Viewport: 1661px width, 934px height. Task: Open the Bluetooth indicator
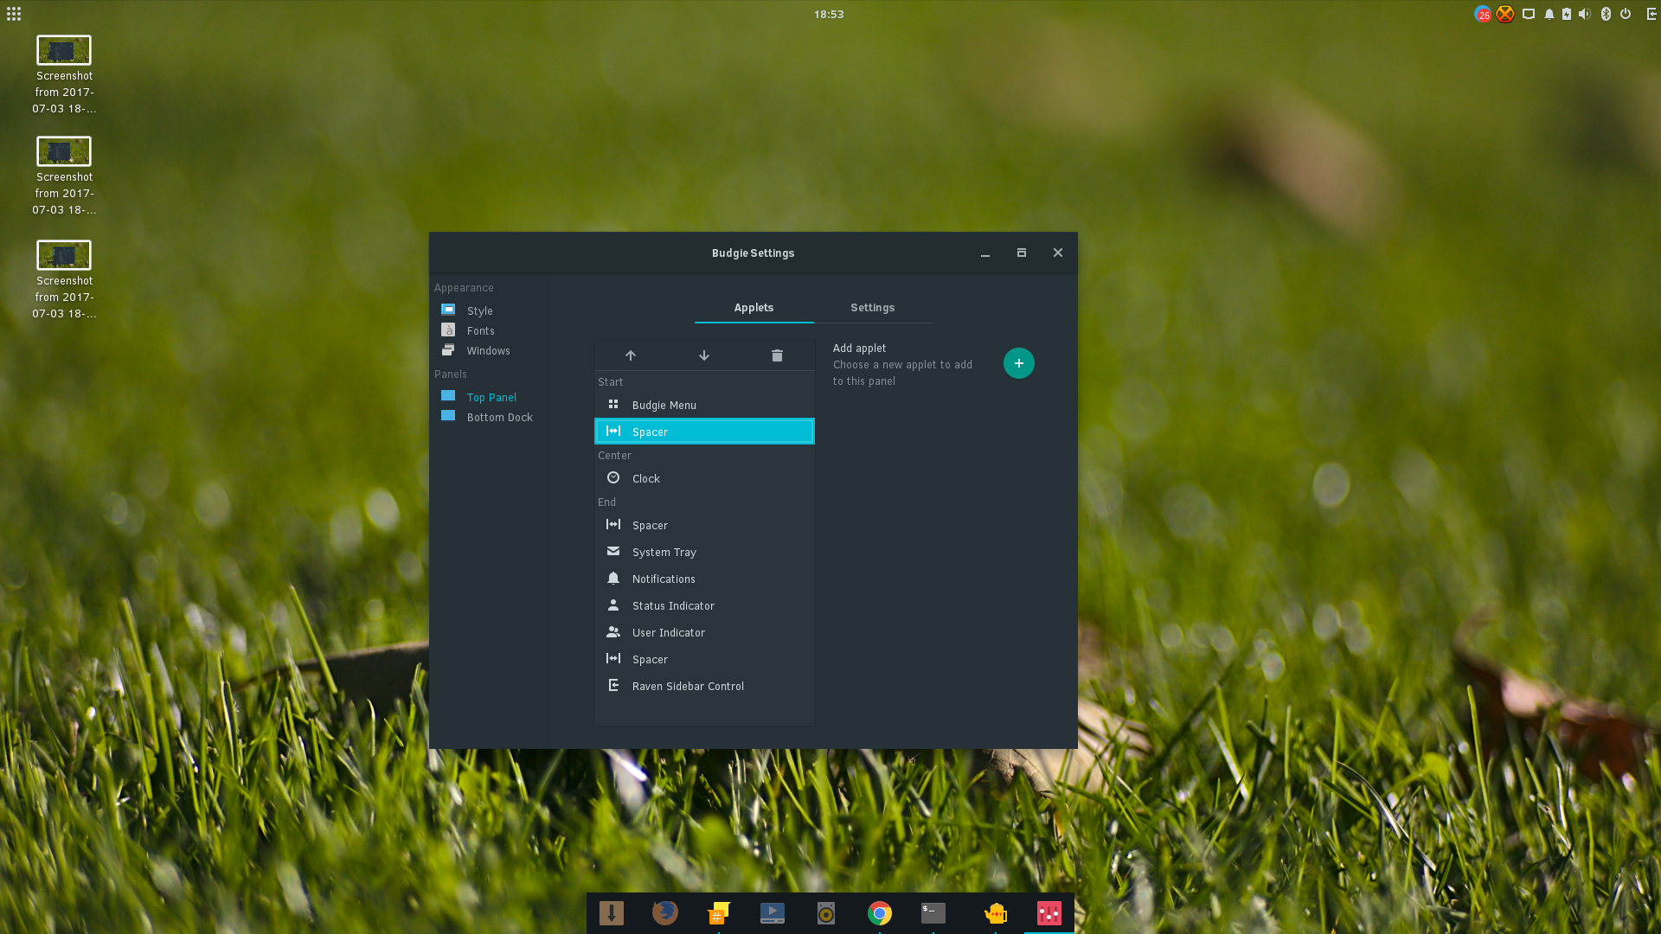pyautogui.click(x=1606, y=14)
